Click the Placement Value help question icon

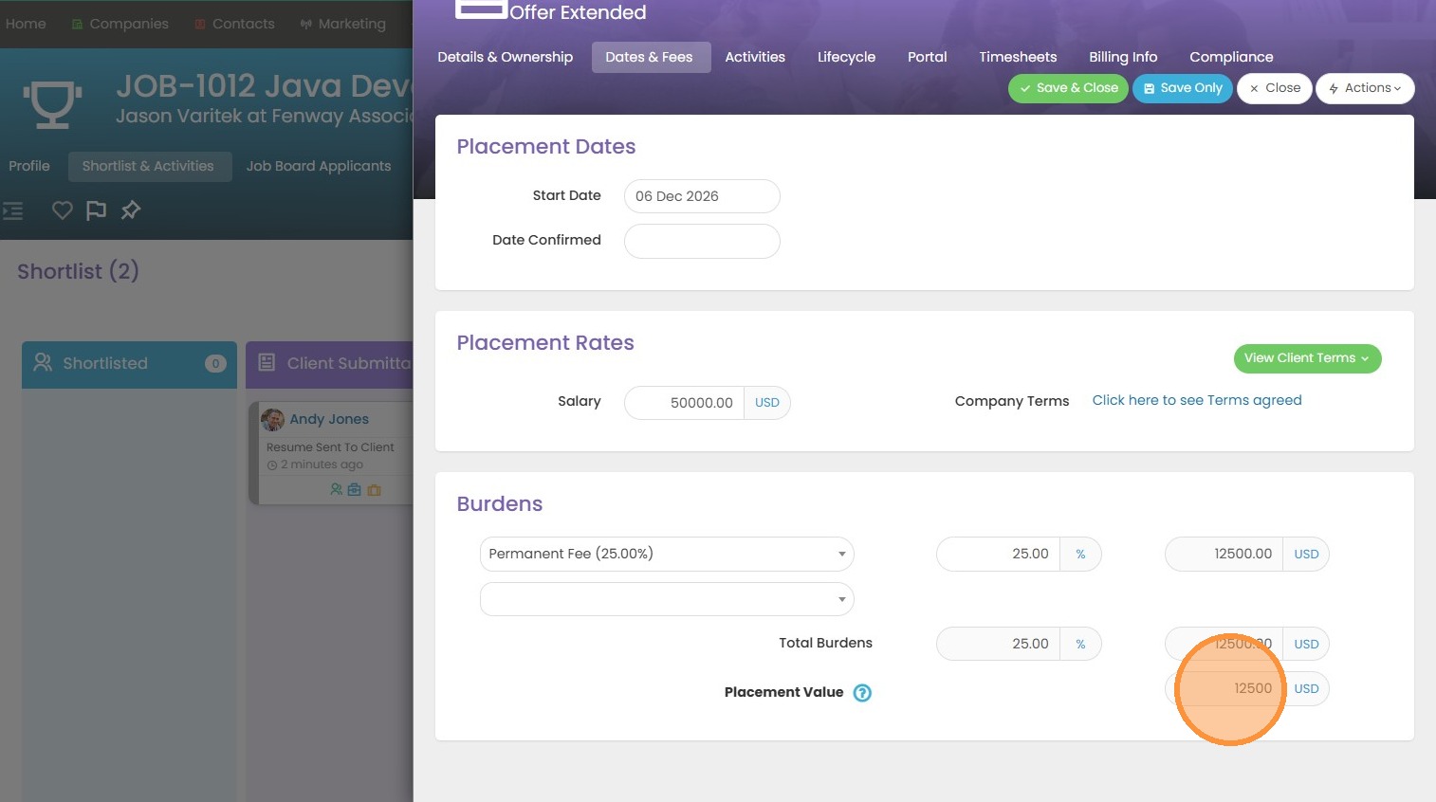click(862, 693)
